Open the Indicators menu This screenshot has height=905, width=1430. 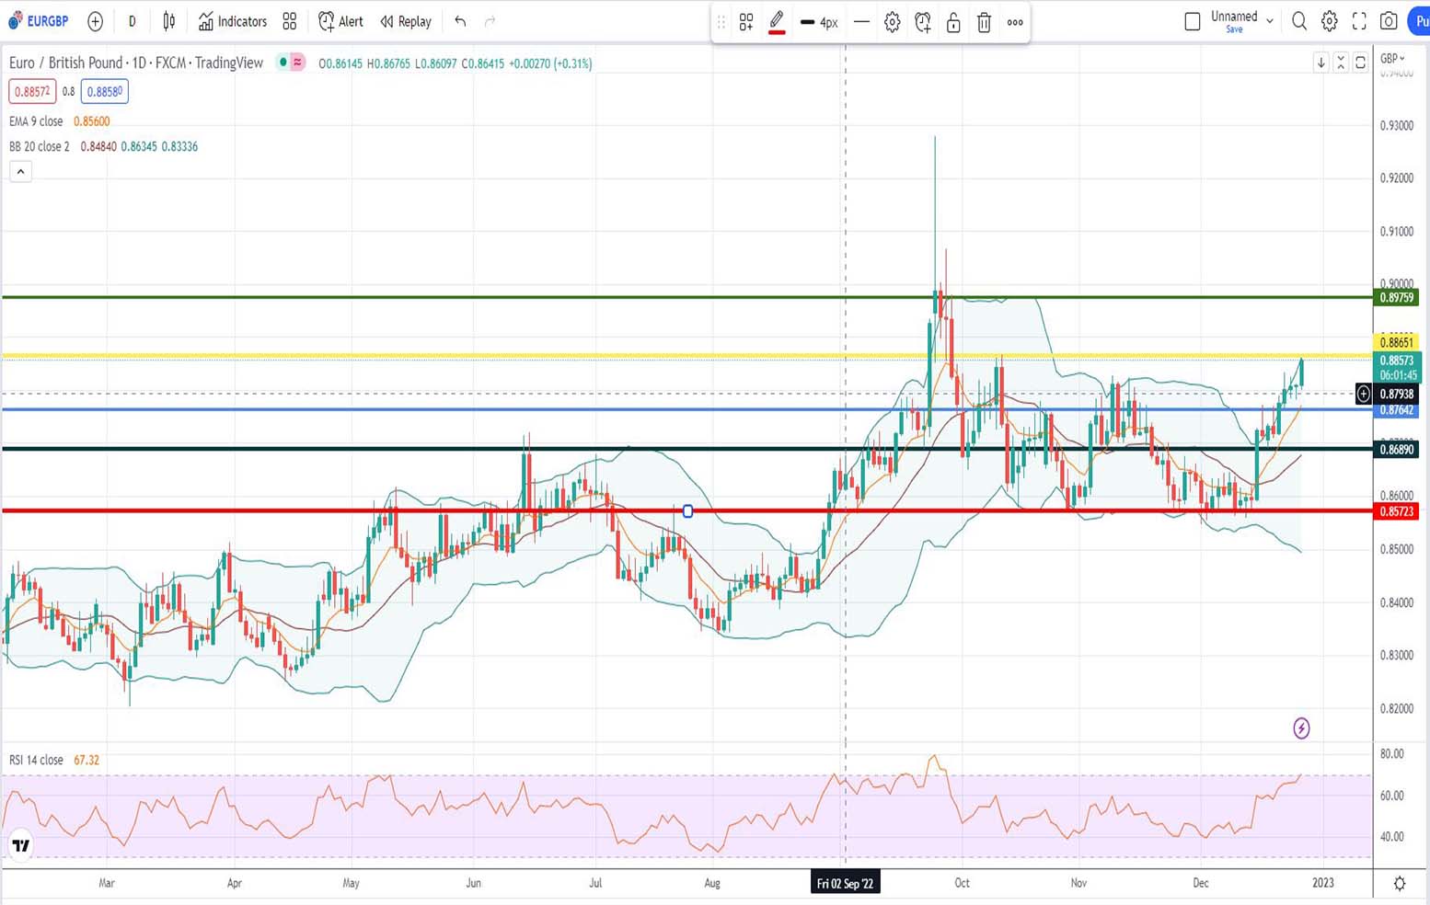click(x=233, y=21)
